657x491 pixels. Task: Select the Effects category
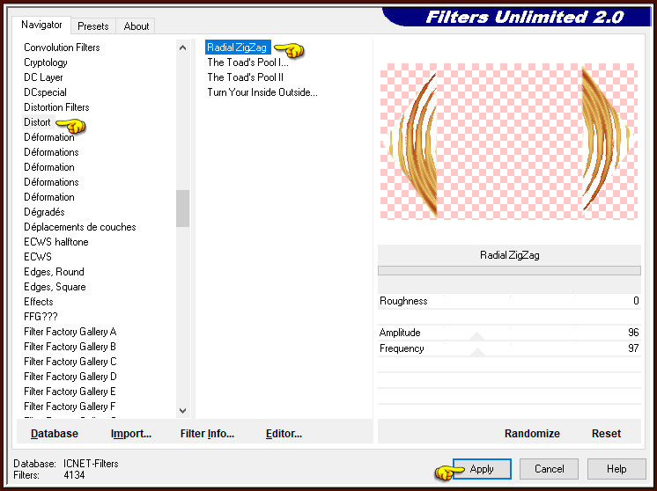(x=38, y=302)
